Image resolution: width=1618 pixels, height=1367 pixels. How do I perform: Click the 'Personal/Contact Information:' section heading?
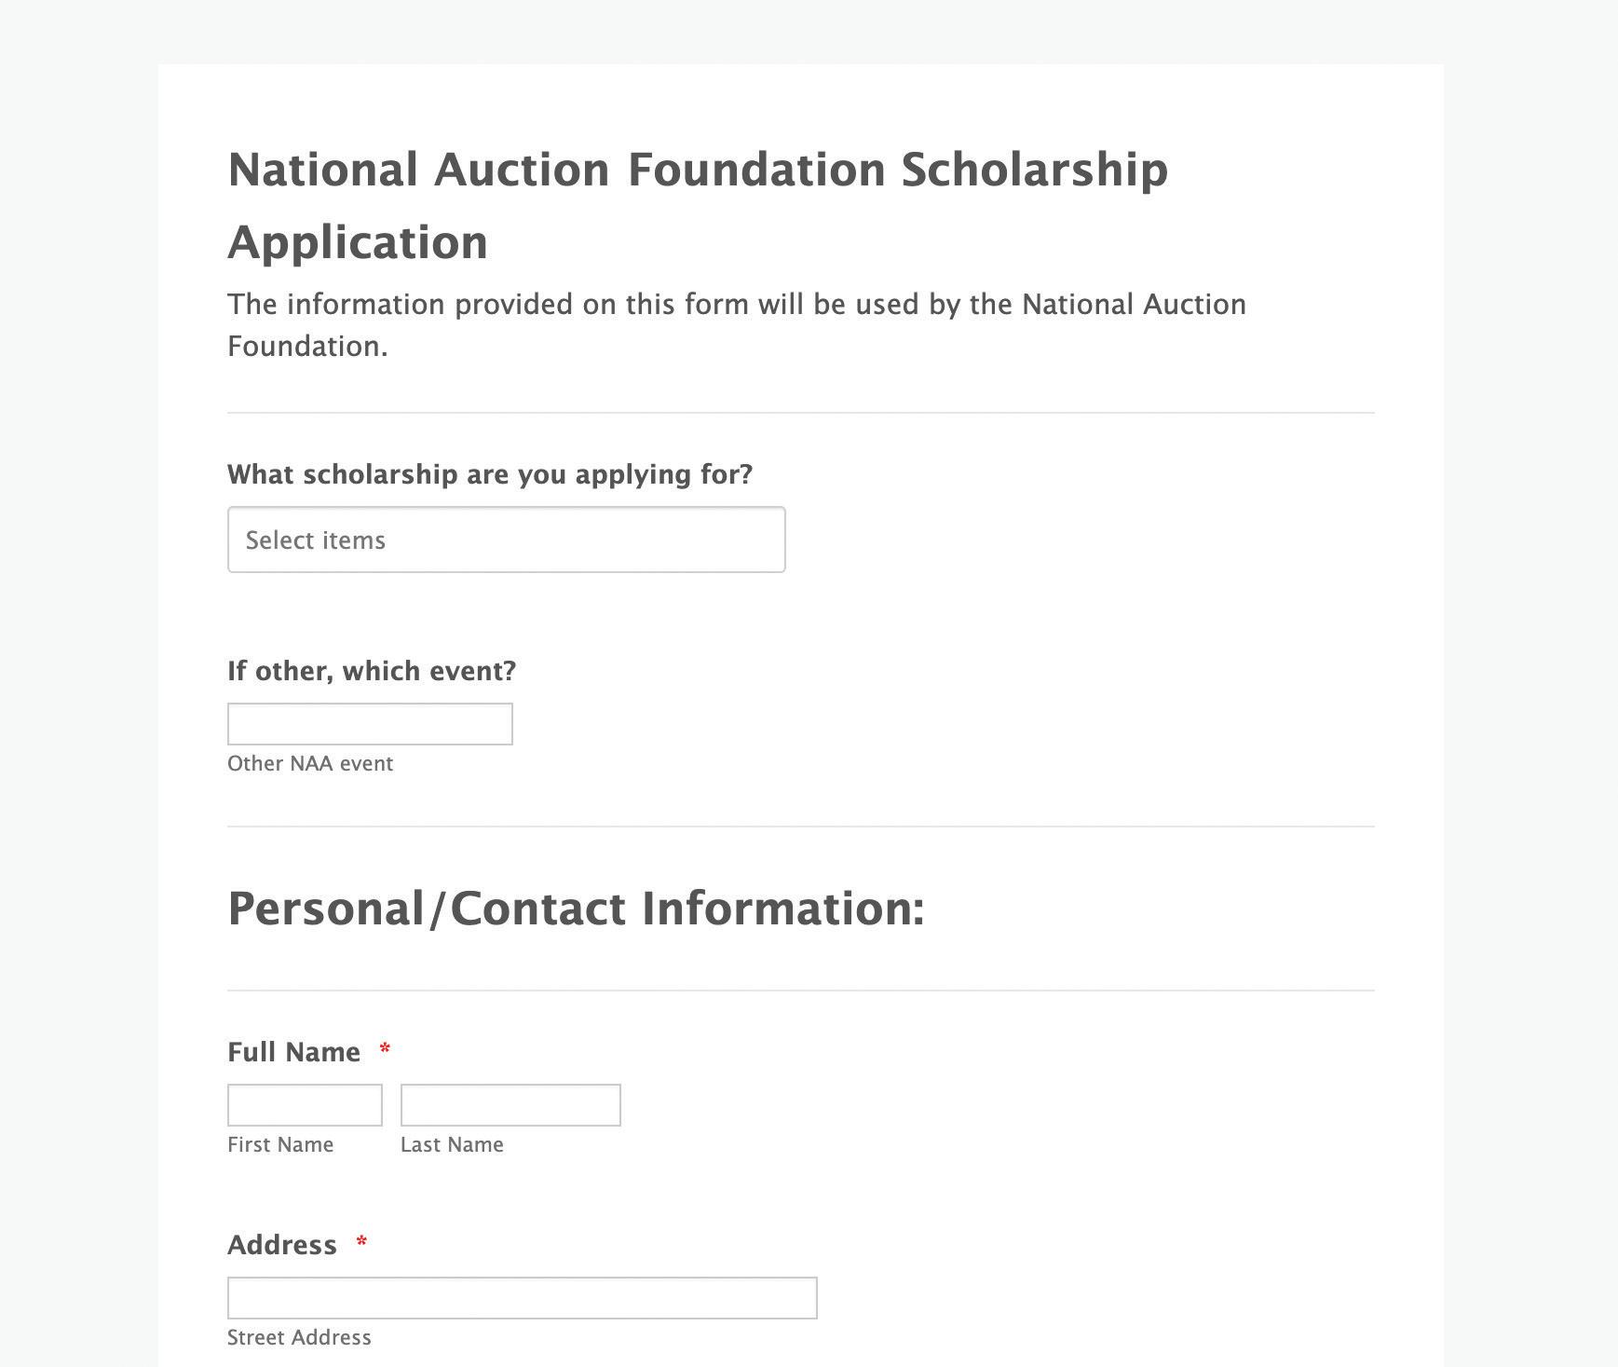[576, 909]
